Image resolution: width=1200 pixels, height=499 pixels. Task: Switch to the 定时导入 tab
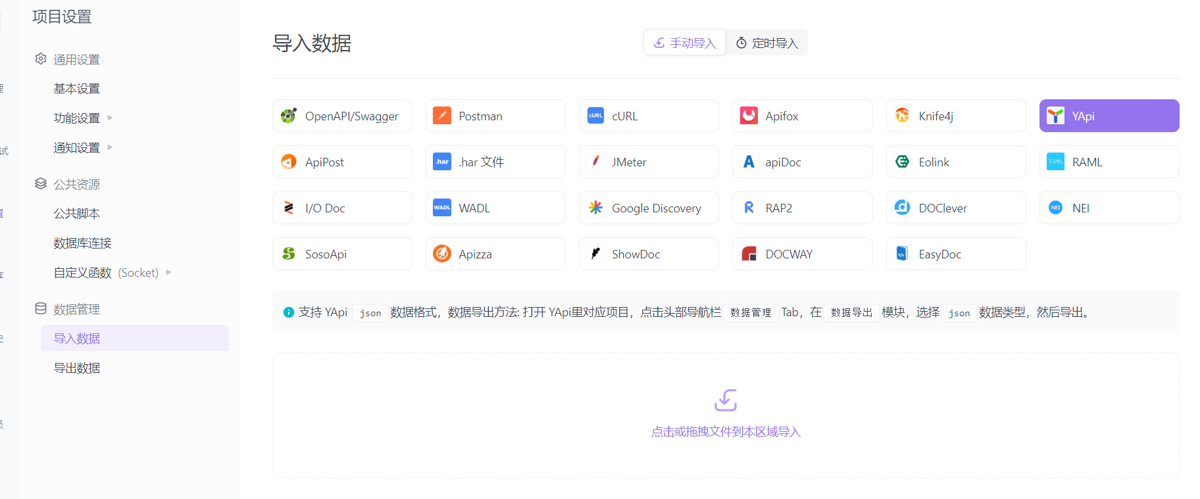[x=766, y=43]
